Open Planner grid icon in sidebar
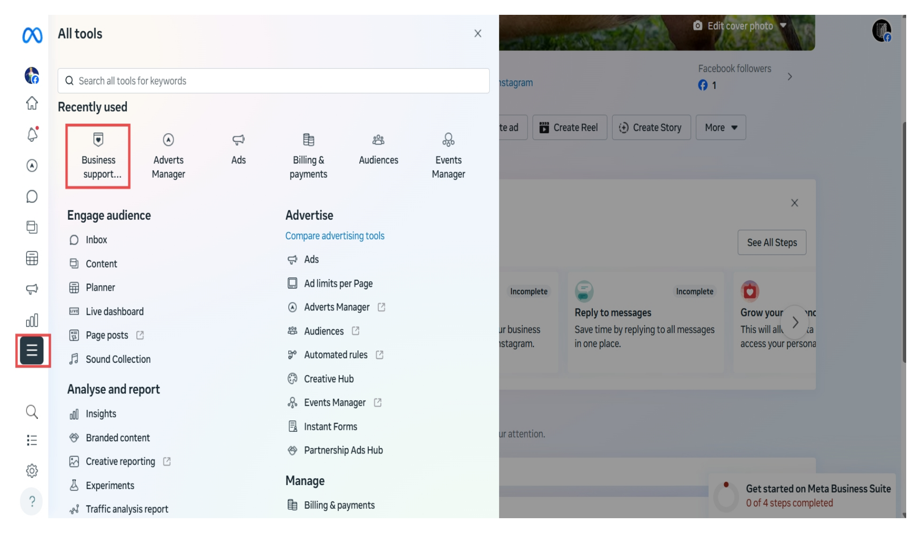Image resolution: width=921 pixels, height=533 pixels. click(x=32, y=258)
